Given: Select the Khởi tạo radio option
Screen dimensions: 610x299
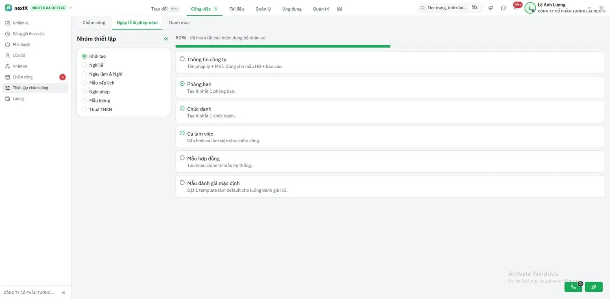Looking at the screenshot, I should [84, 56].
